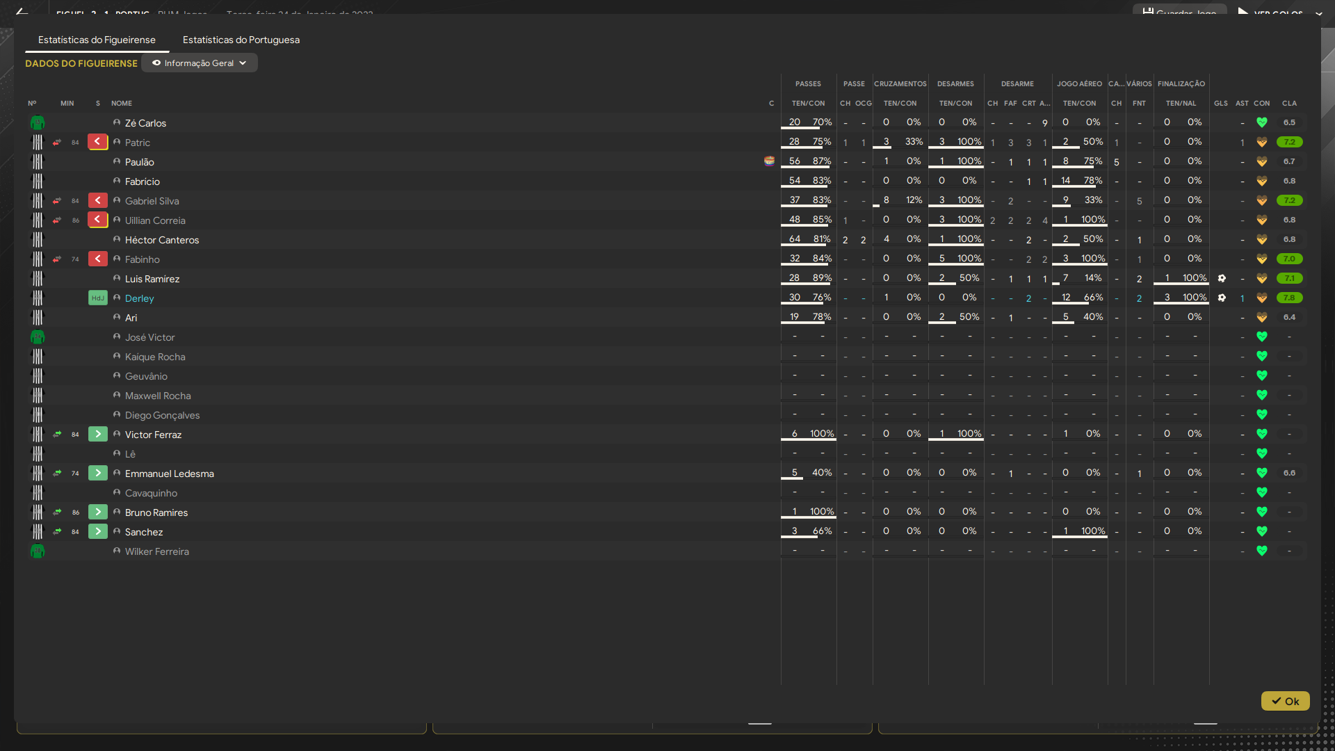Open player Luis Ramirez's profile
This screenshot has height=751, width=1335.
pyautogui.click(x=152, y=279)
